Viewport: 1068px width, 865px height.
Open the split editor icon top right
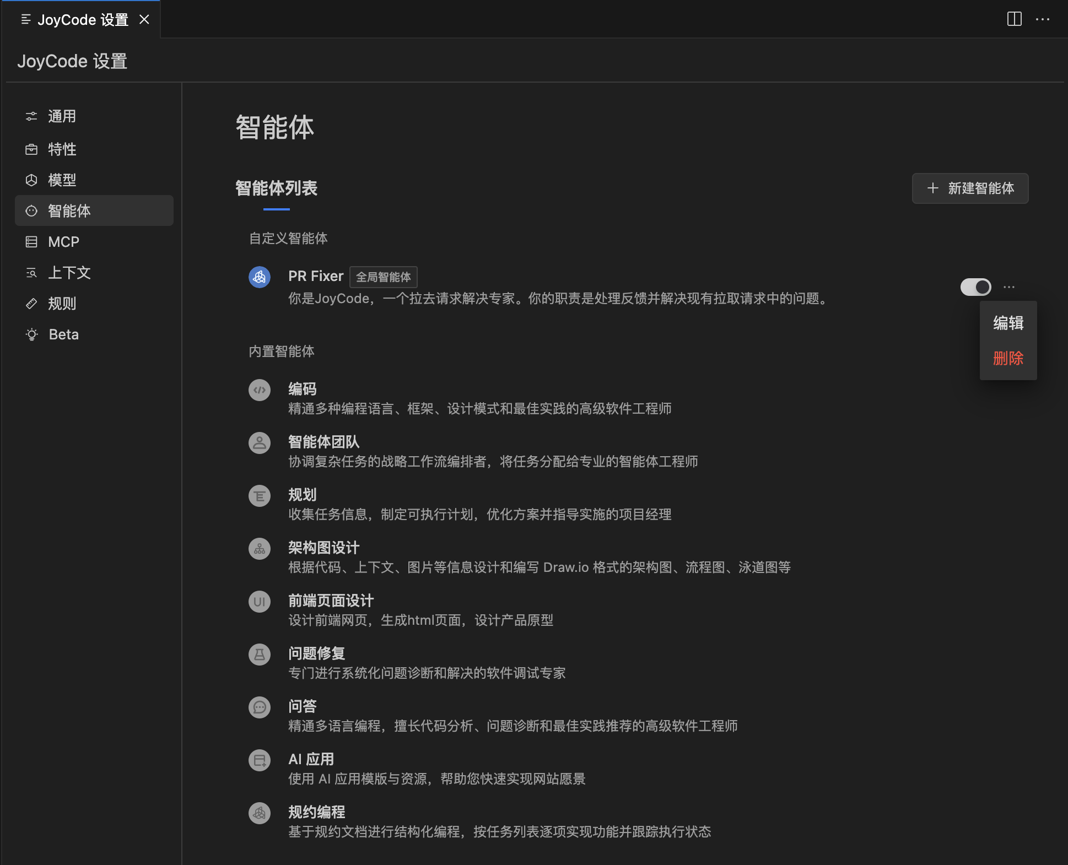(1015, 19)
